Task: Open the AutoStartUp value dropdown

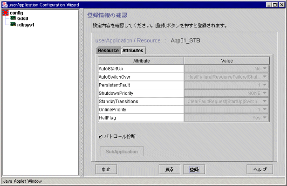Action: 265,69
